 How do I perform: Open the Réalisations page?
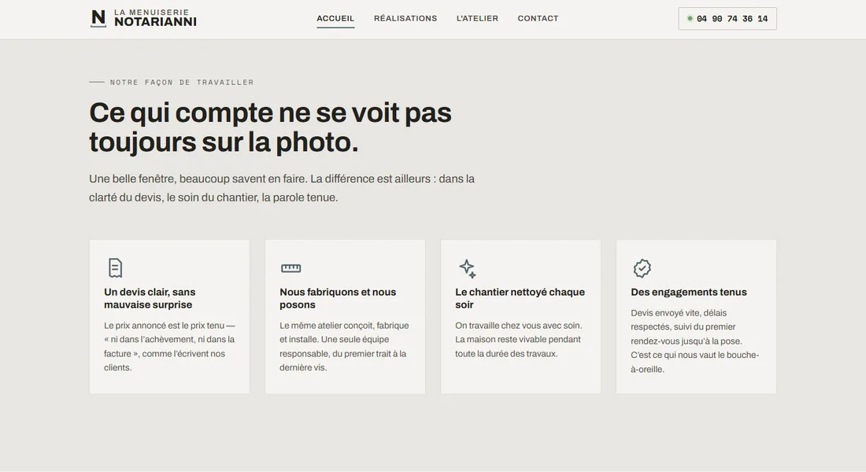[x=405, y=18]
